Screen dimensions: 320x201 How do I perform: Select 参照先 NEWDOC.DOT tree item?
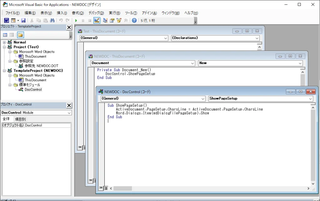coord(42,66)
